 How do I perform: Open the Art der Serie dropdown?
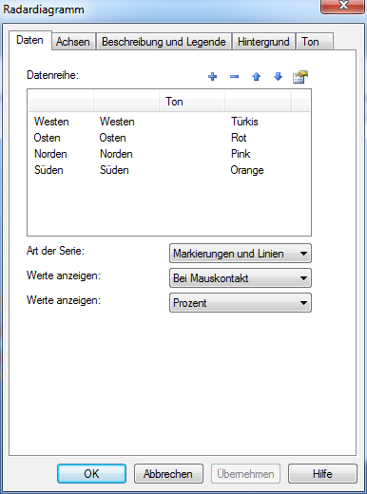241,254
